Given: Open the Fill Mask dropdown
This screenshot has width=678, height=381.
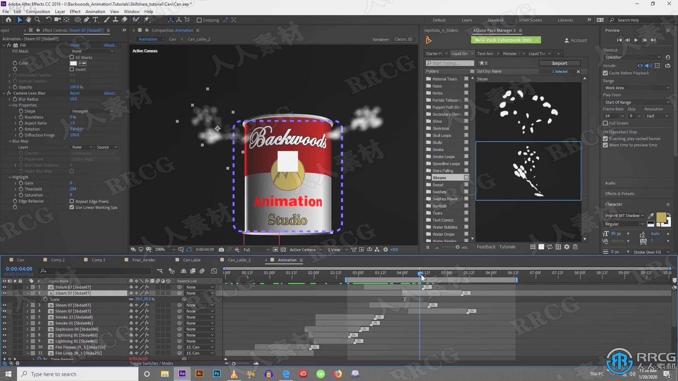Looking at the screenshot, I should click(x=93, y=51).
